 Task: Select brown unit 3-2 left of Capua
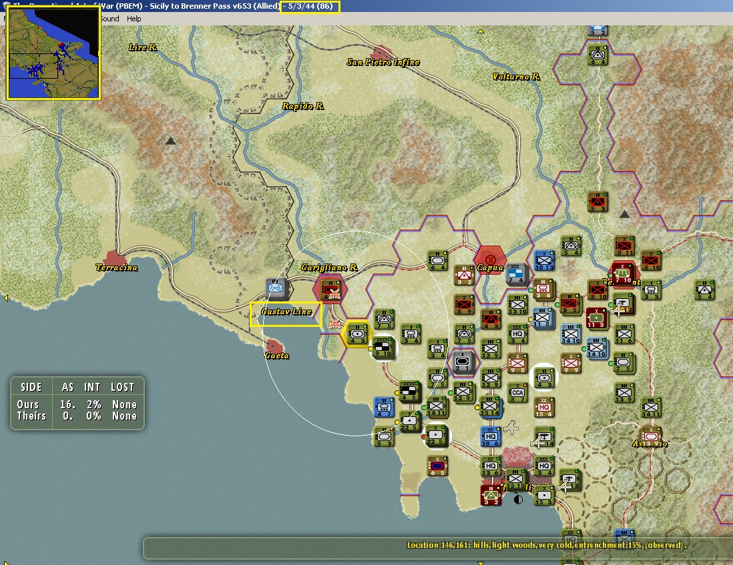point(464,275)
